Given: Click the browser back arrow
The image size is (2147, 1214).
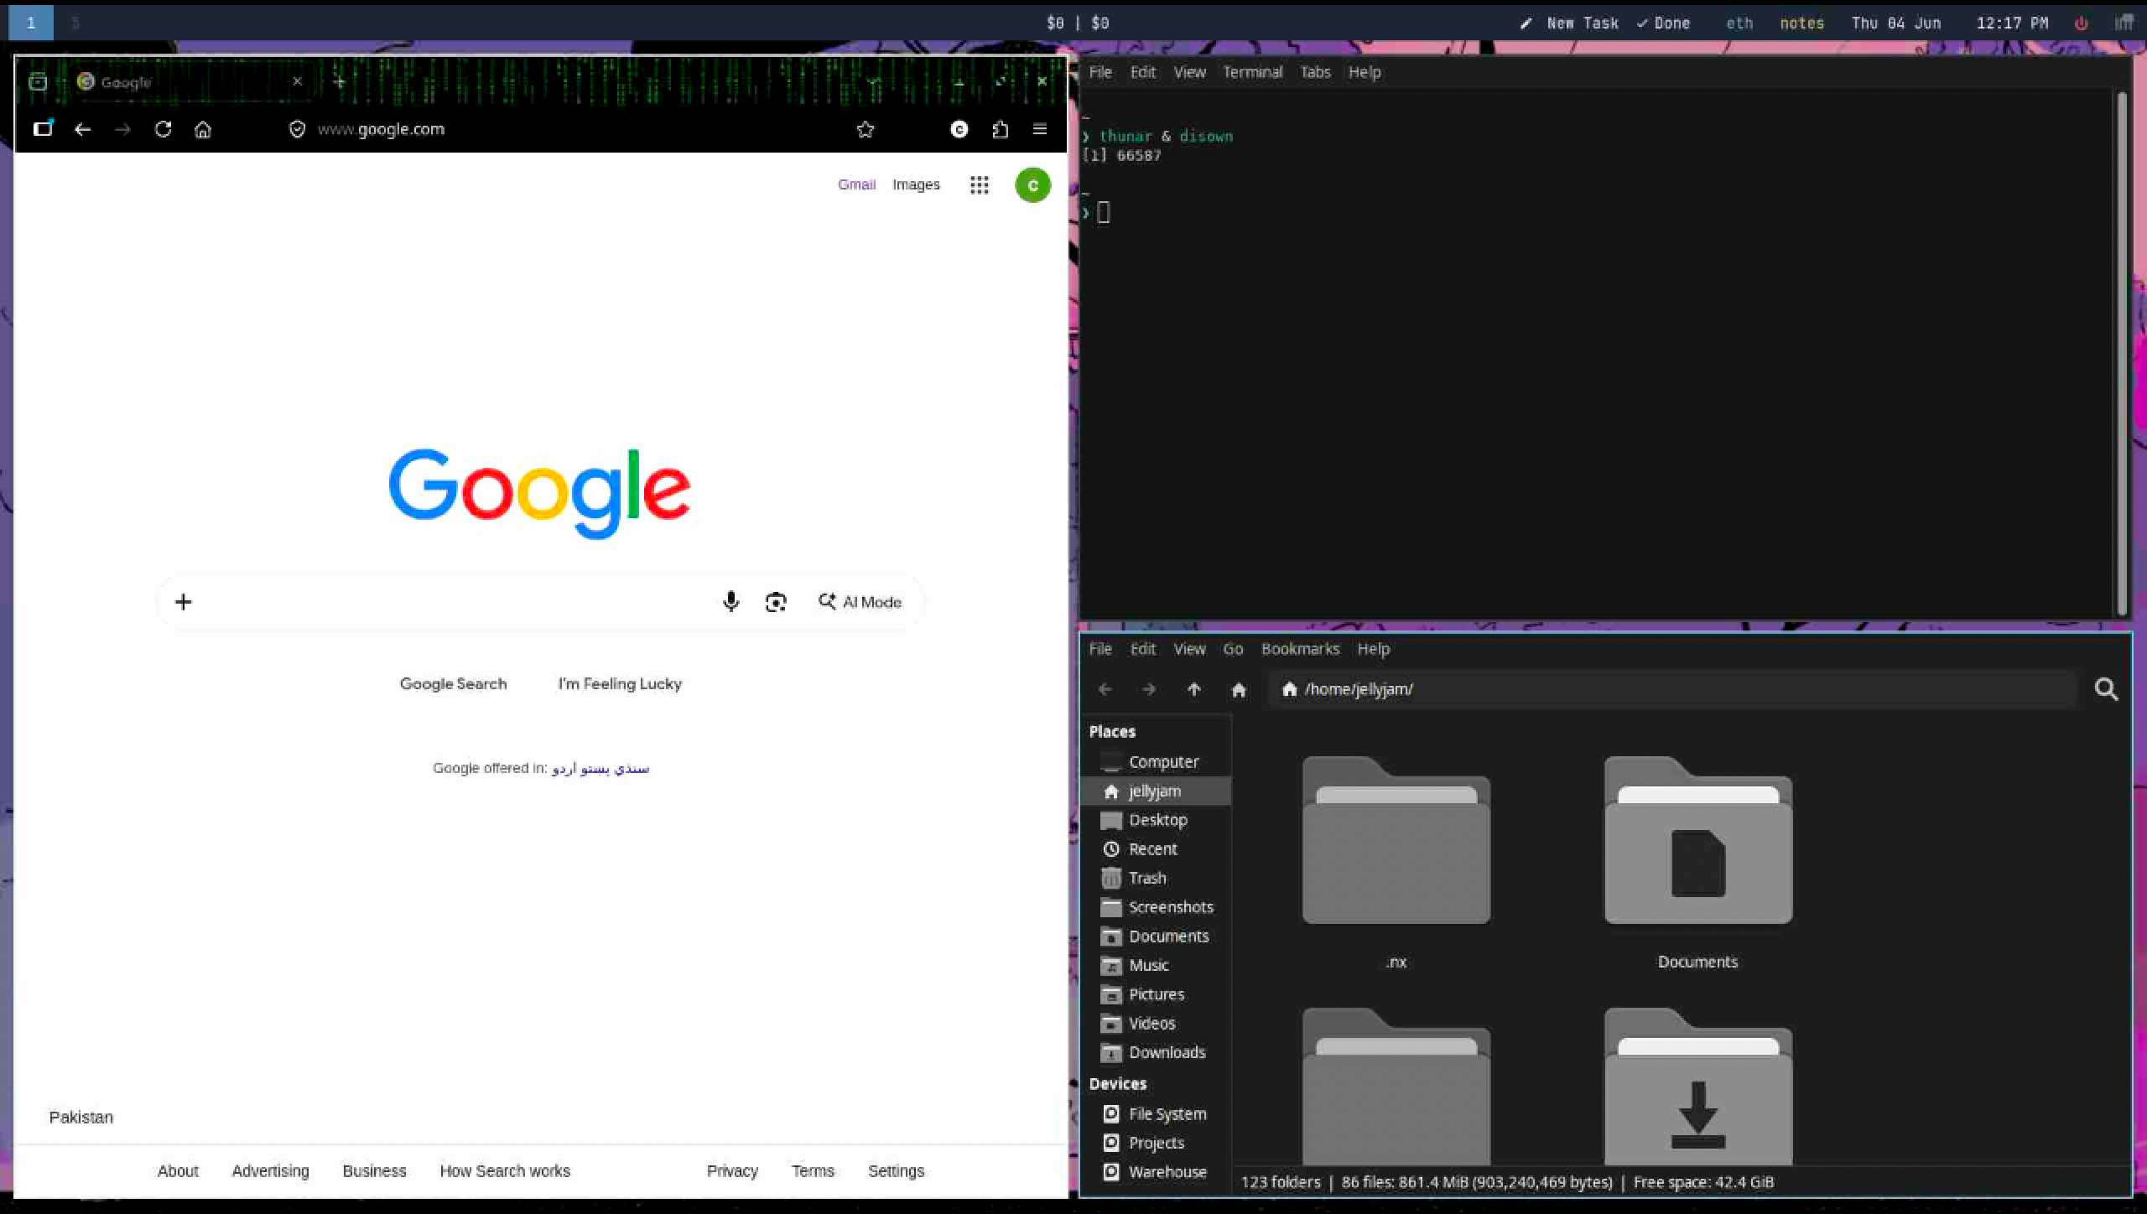Looking at the screenshot, I should [82, 129].
